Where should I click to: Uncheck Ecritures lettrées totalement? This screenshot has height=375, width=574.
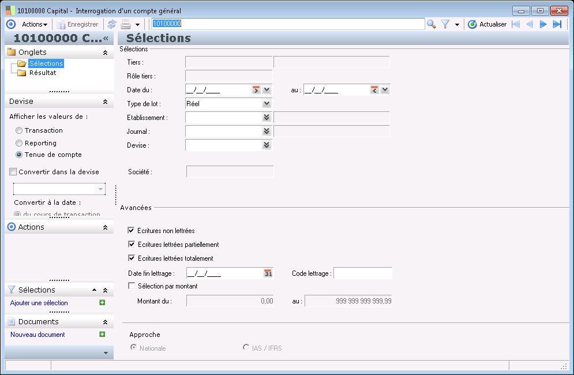click(x=132, y=258)
